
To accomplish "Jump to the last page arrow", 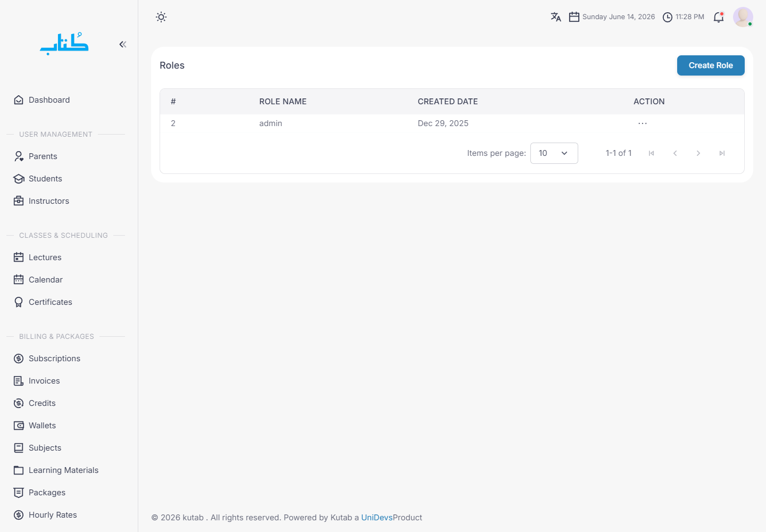I will (x=722, y=153).
